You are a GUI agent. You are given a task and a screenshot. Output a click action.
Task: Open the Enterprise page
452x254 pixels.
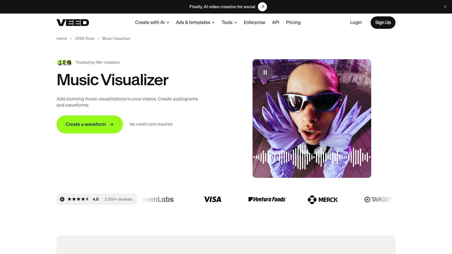[255, 22]
